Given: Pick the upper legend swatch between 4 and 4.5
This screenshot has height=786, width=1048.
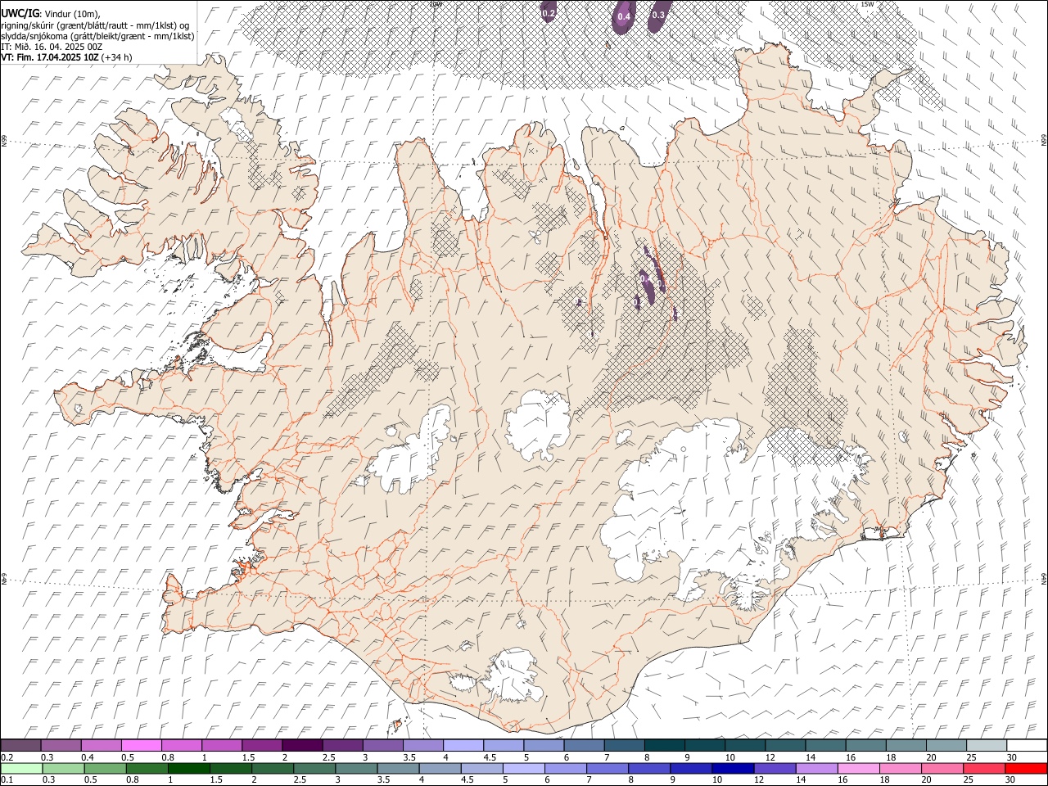Looking at the screenshot, I should point(463,745).
